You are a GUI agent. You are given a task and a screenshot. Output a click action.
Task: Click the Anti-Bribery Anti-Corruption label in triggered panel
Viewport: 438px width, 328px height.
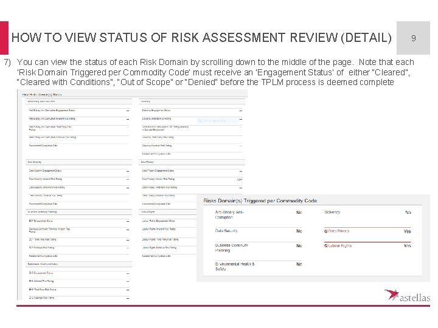click(229, 215)
